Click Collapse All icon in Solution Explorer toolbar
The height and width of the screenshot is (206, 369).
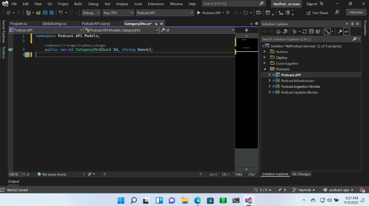pos(311,31)
